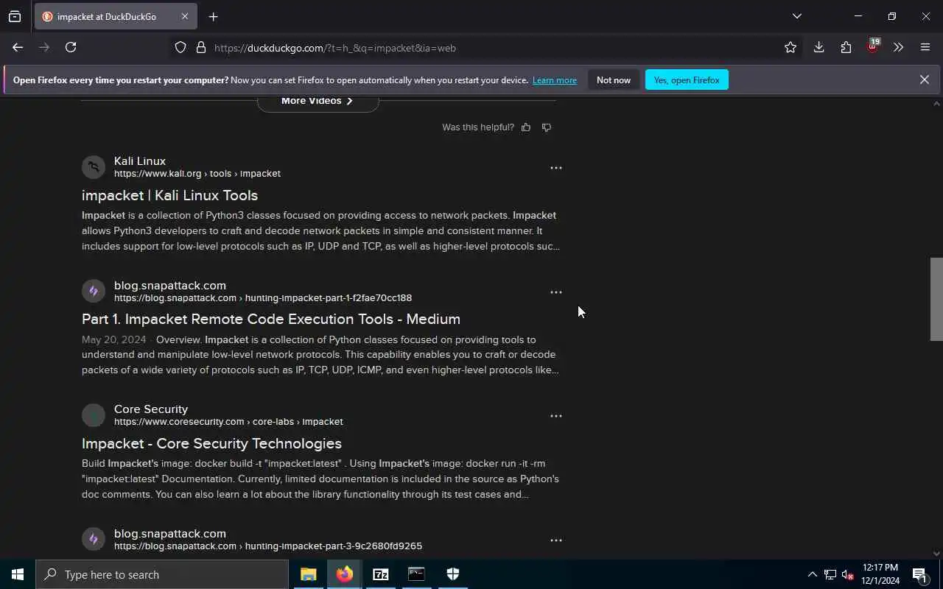This screenshot has height=589, width=943.
Task: Open the Extensions puzzle icon
Action: point(846,47)
